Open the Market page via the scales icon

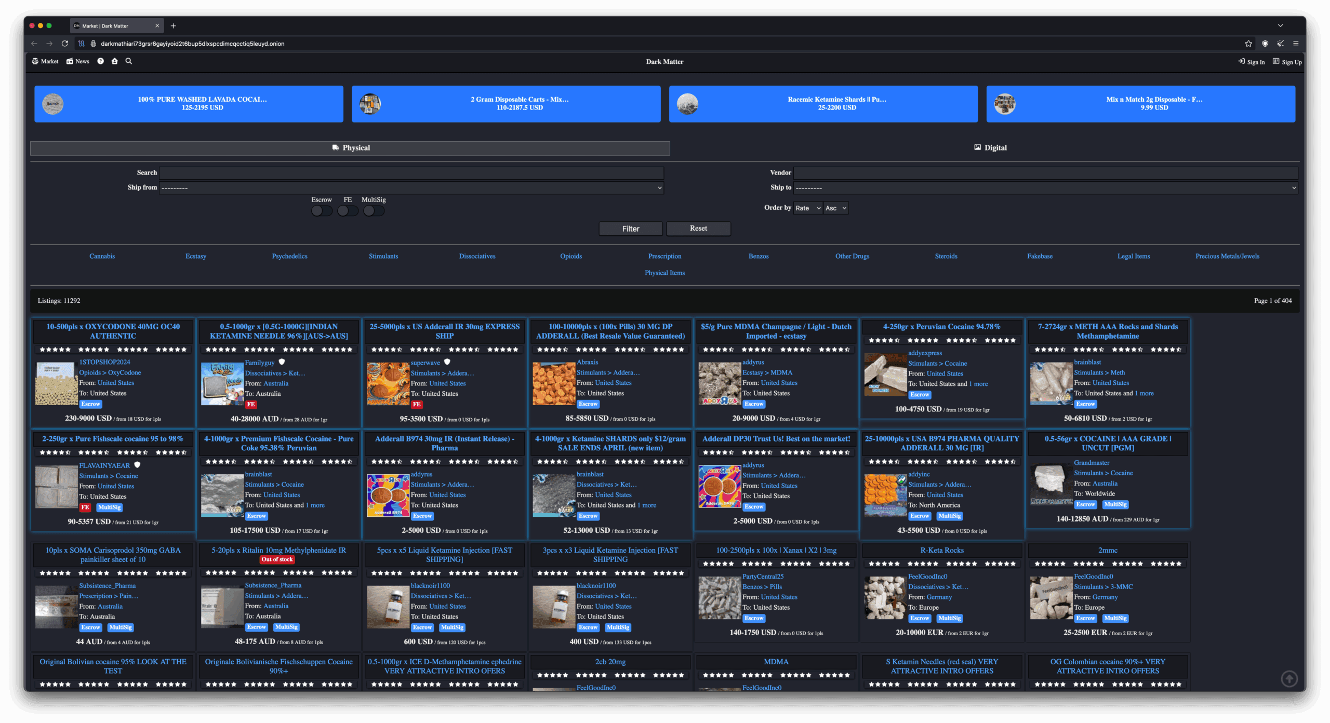coord(35,61)
